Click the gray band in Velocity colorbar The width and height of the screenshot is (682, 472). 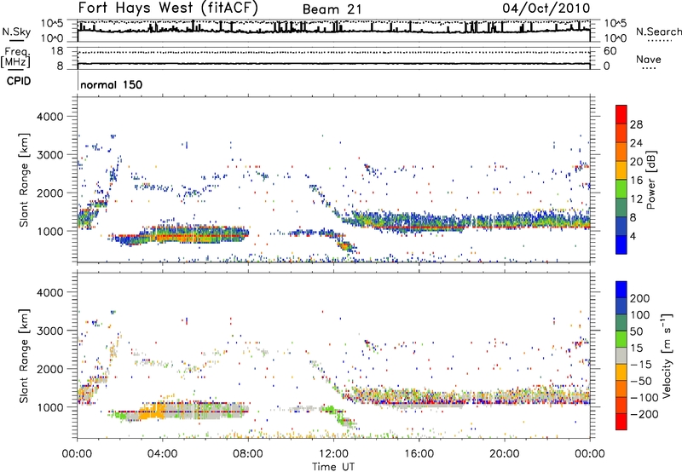(x=621, y=355)
